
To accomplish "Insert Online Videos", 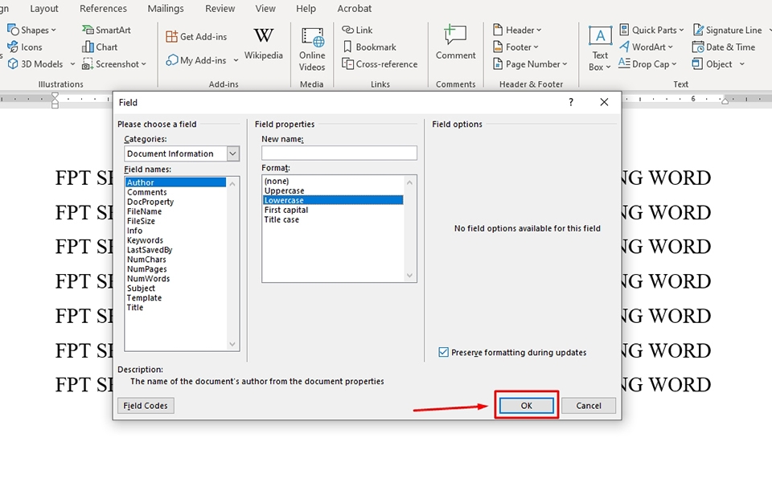I will (312, 49).
